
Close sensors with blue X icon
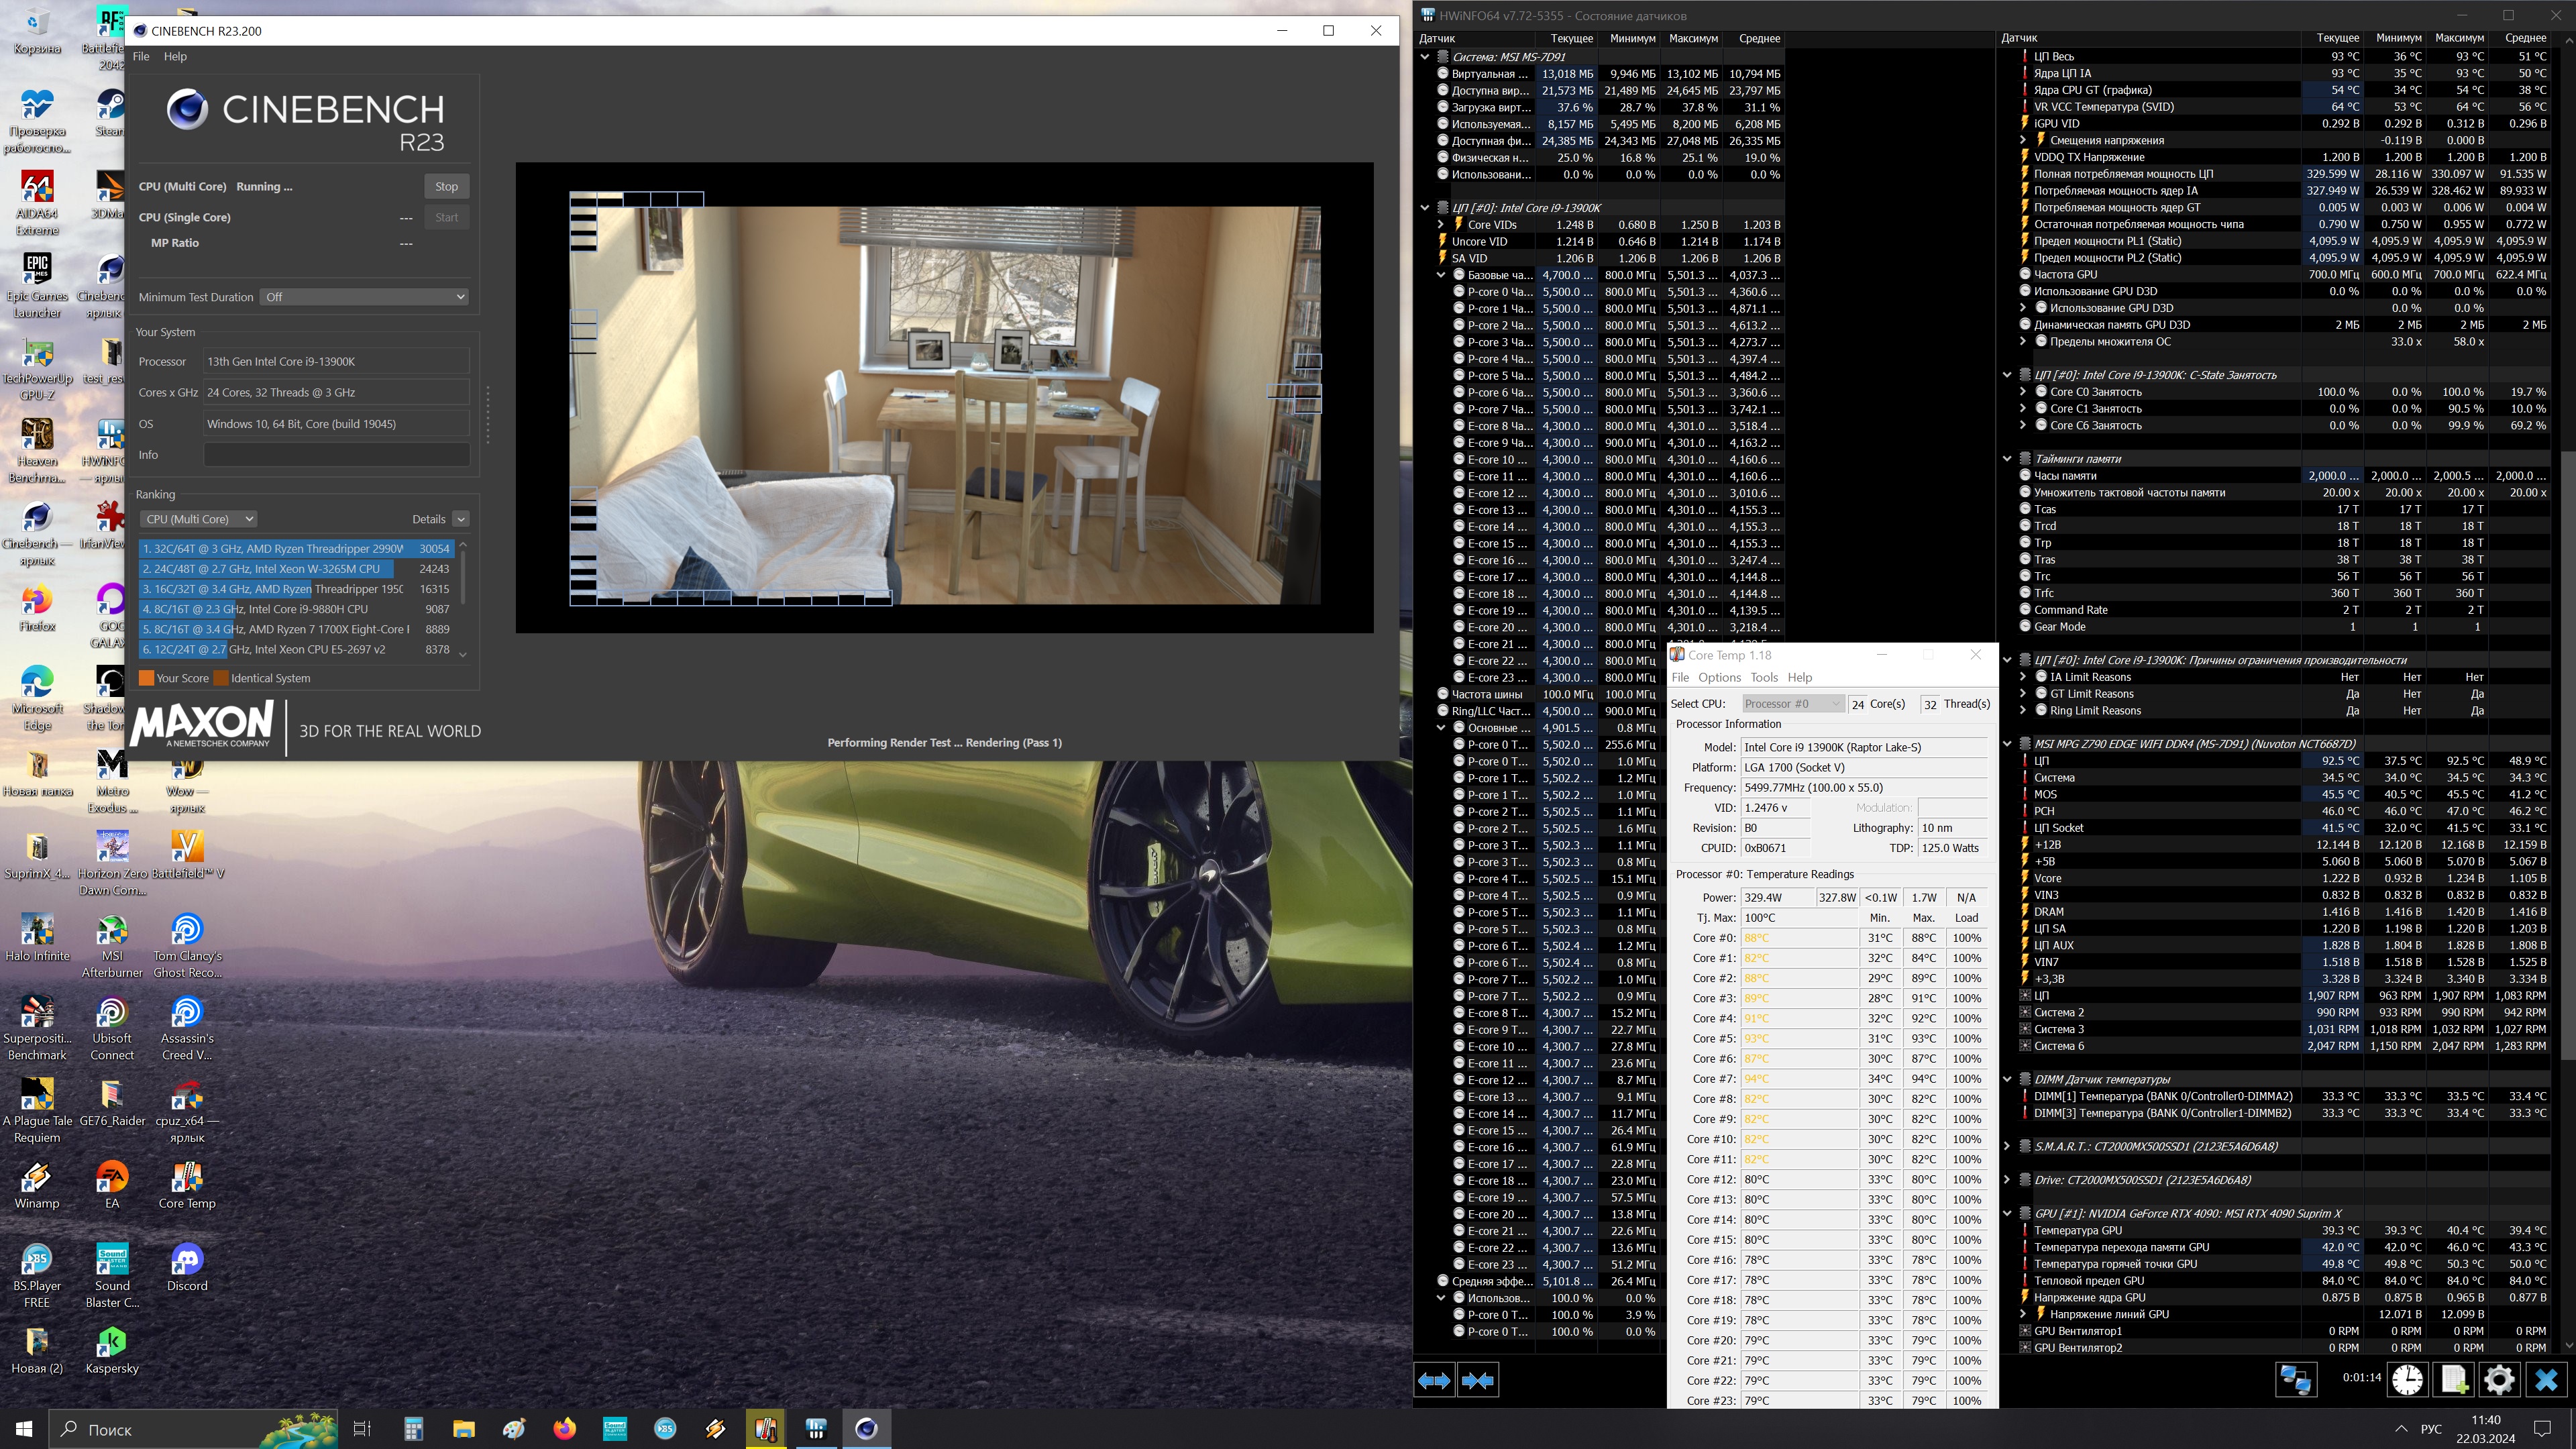2546,1380
